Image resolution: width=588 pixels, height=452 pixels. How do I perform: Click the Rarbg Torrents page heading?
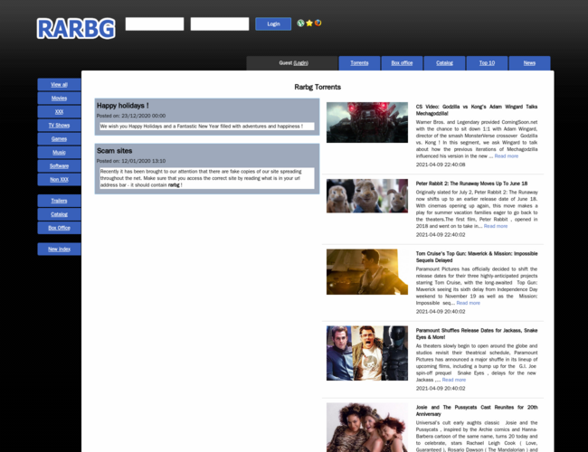tap(318, 87)
